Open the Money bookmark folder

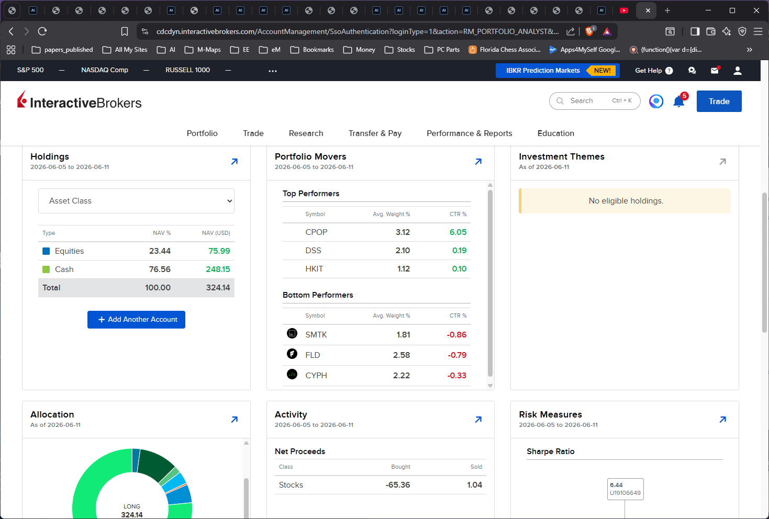(359, 50)
